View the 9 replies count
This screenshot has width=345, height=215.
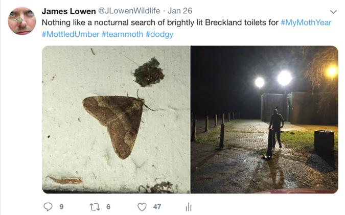(x=61, y=207)
